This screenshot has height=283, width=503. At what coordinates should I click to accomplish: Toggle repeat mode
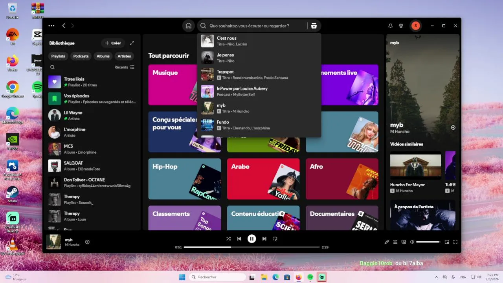pyautogui.click(x=275, y=239)
